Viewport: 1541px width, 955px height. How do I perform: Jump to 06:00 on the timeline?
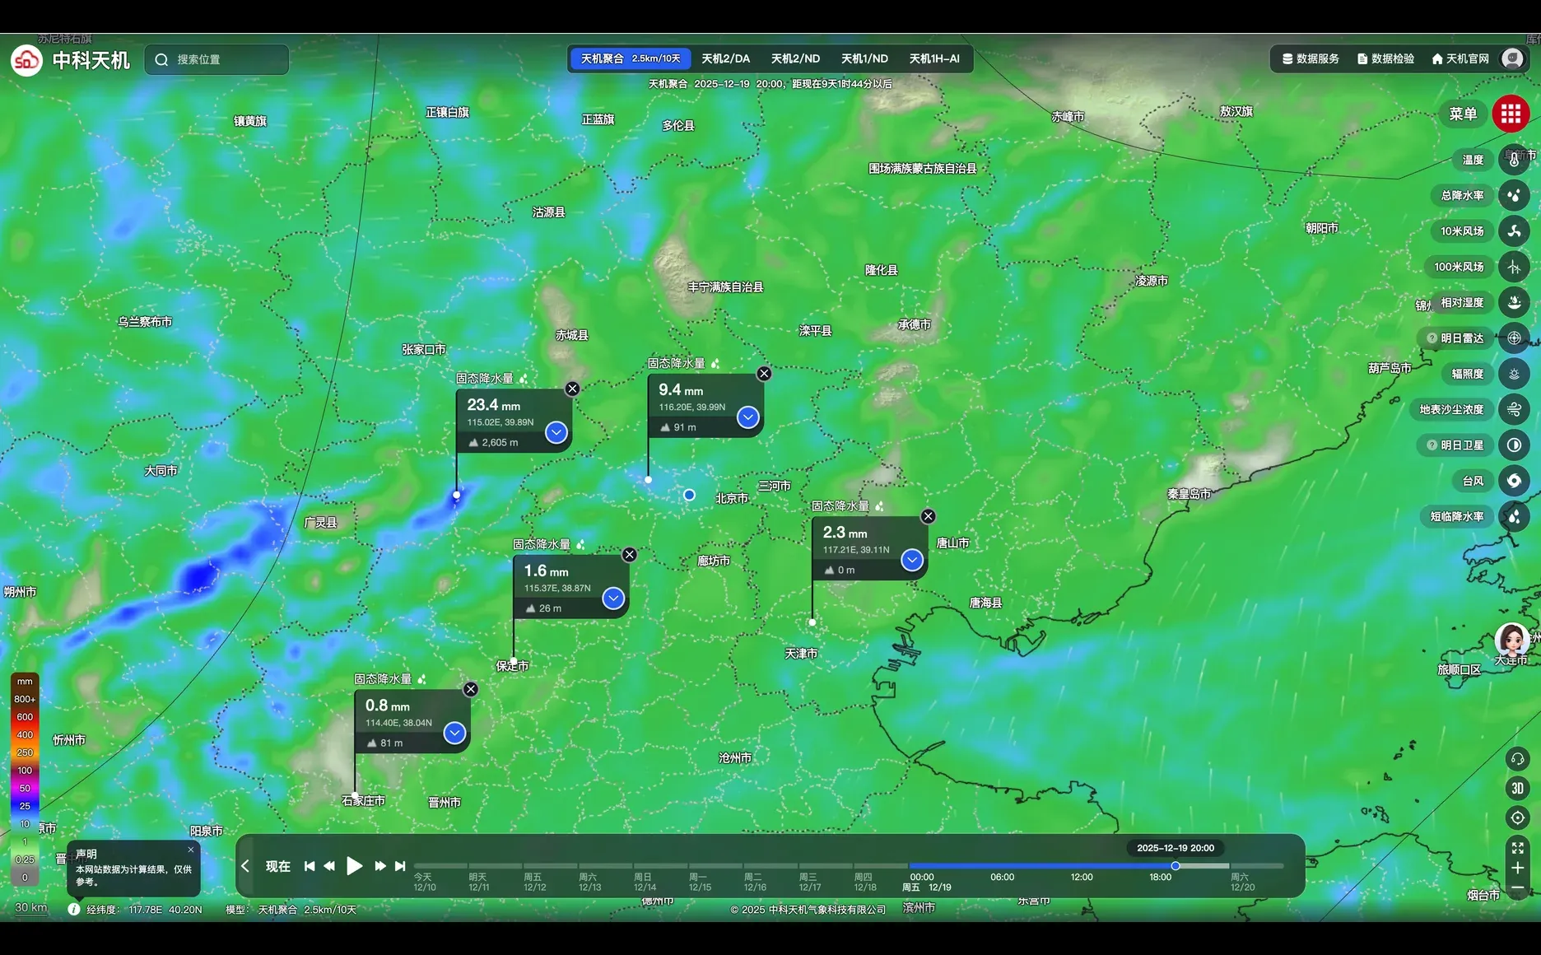click(x=1002, y=878)
